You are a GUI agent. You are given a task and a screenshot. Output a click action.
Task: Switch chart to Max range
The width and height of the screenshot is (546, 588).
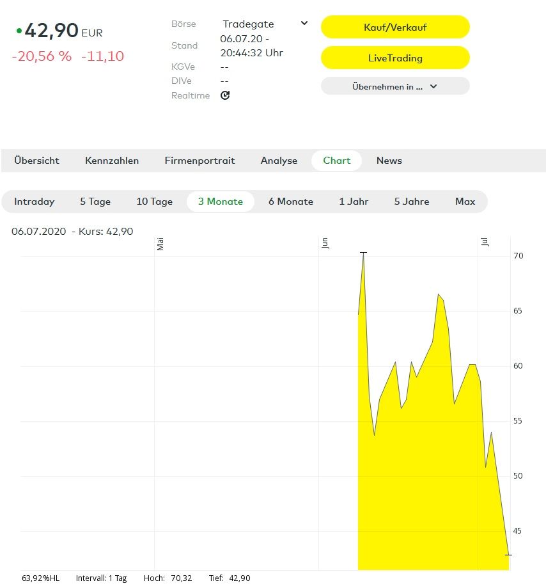[465, 202]
